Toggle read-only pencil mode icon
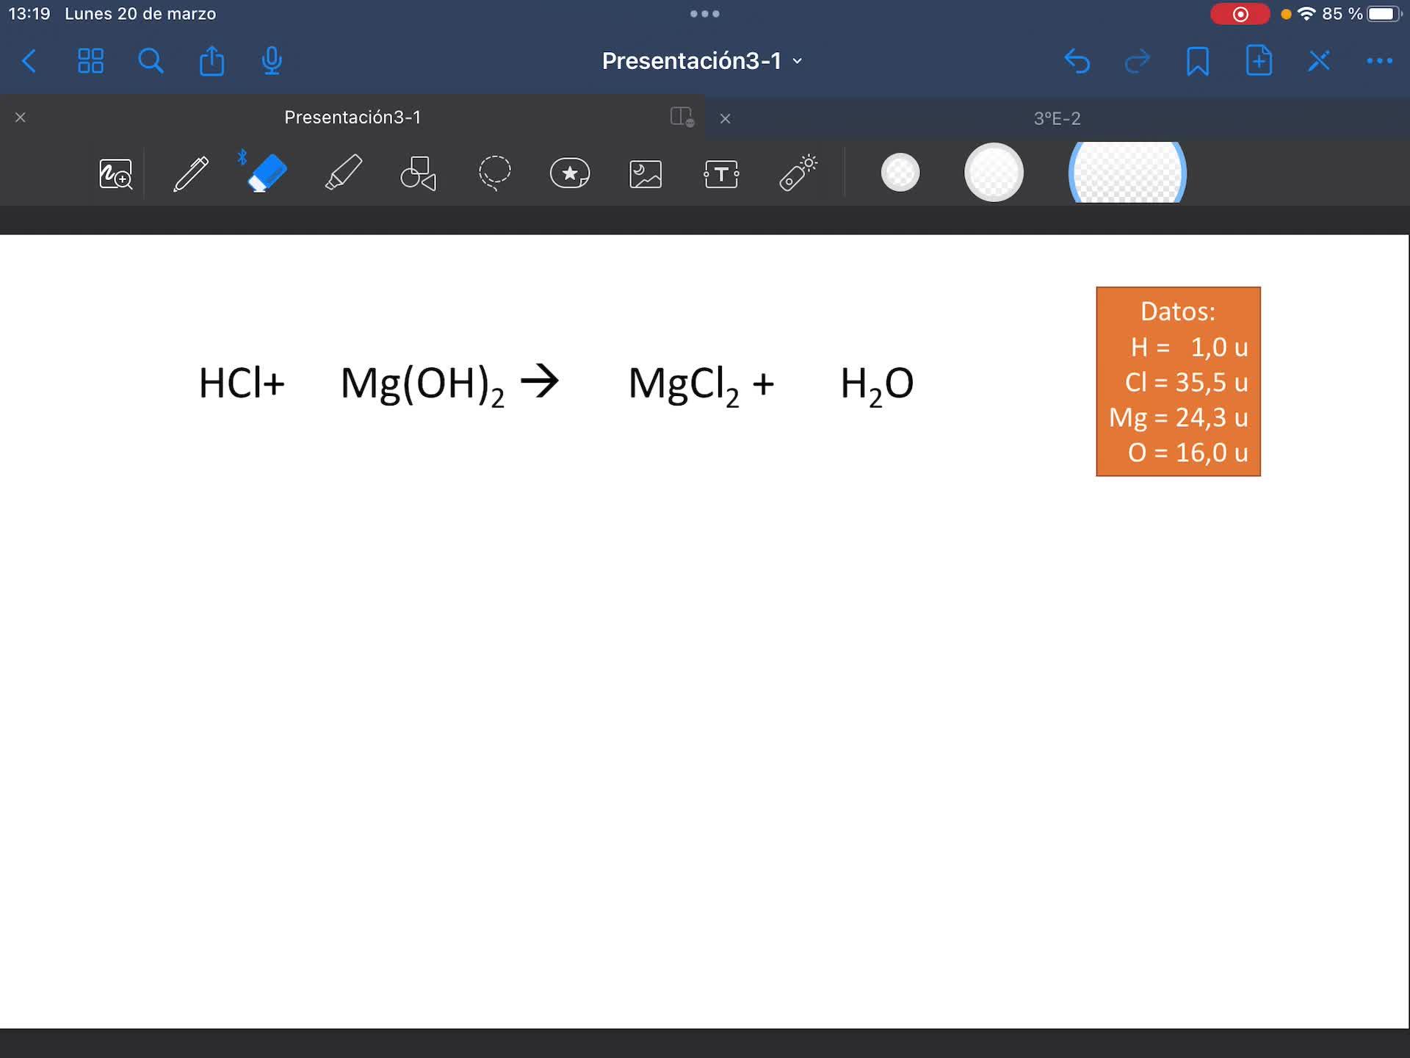 click(1319, 61)
